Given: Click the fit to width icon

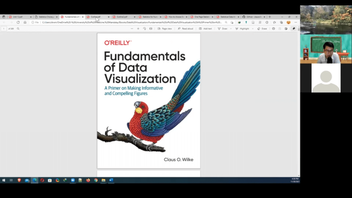Looking at the screenshot, I should pos(151,29).
